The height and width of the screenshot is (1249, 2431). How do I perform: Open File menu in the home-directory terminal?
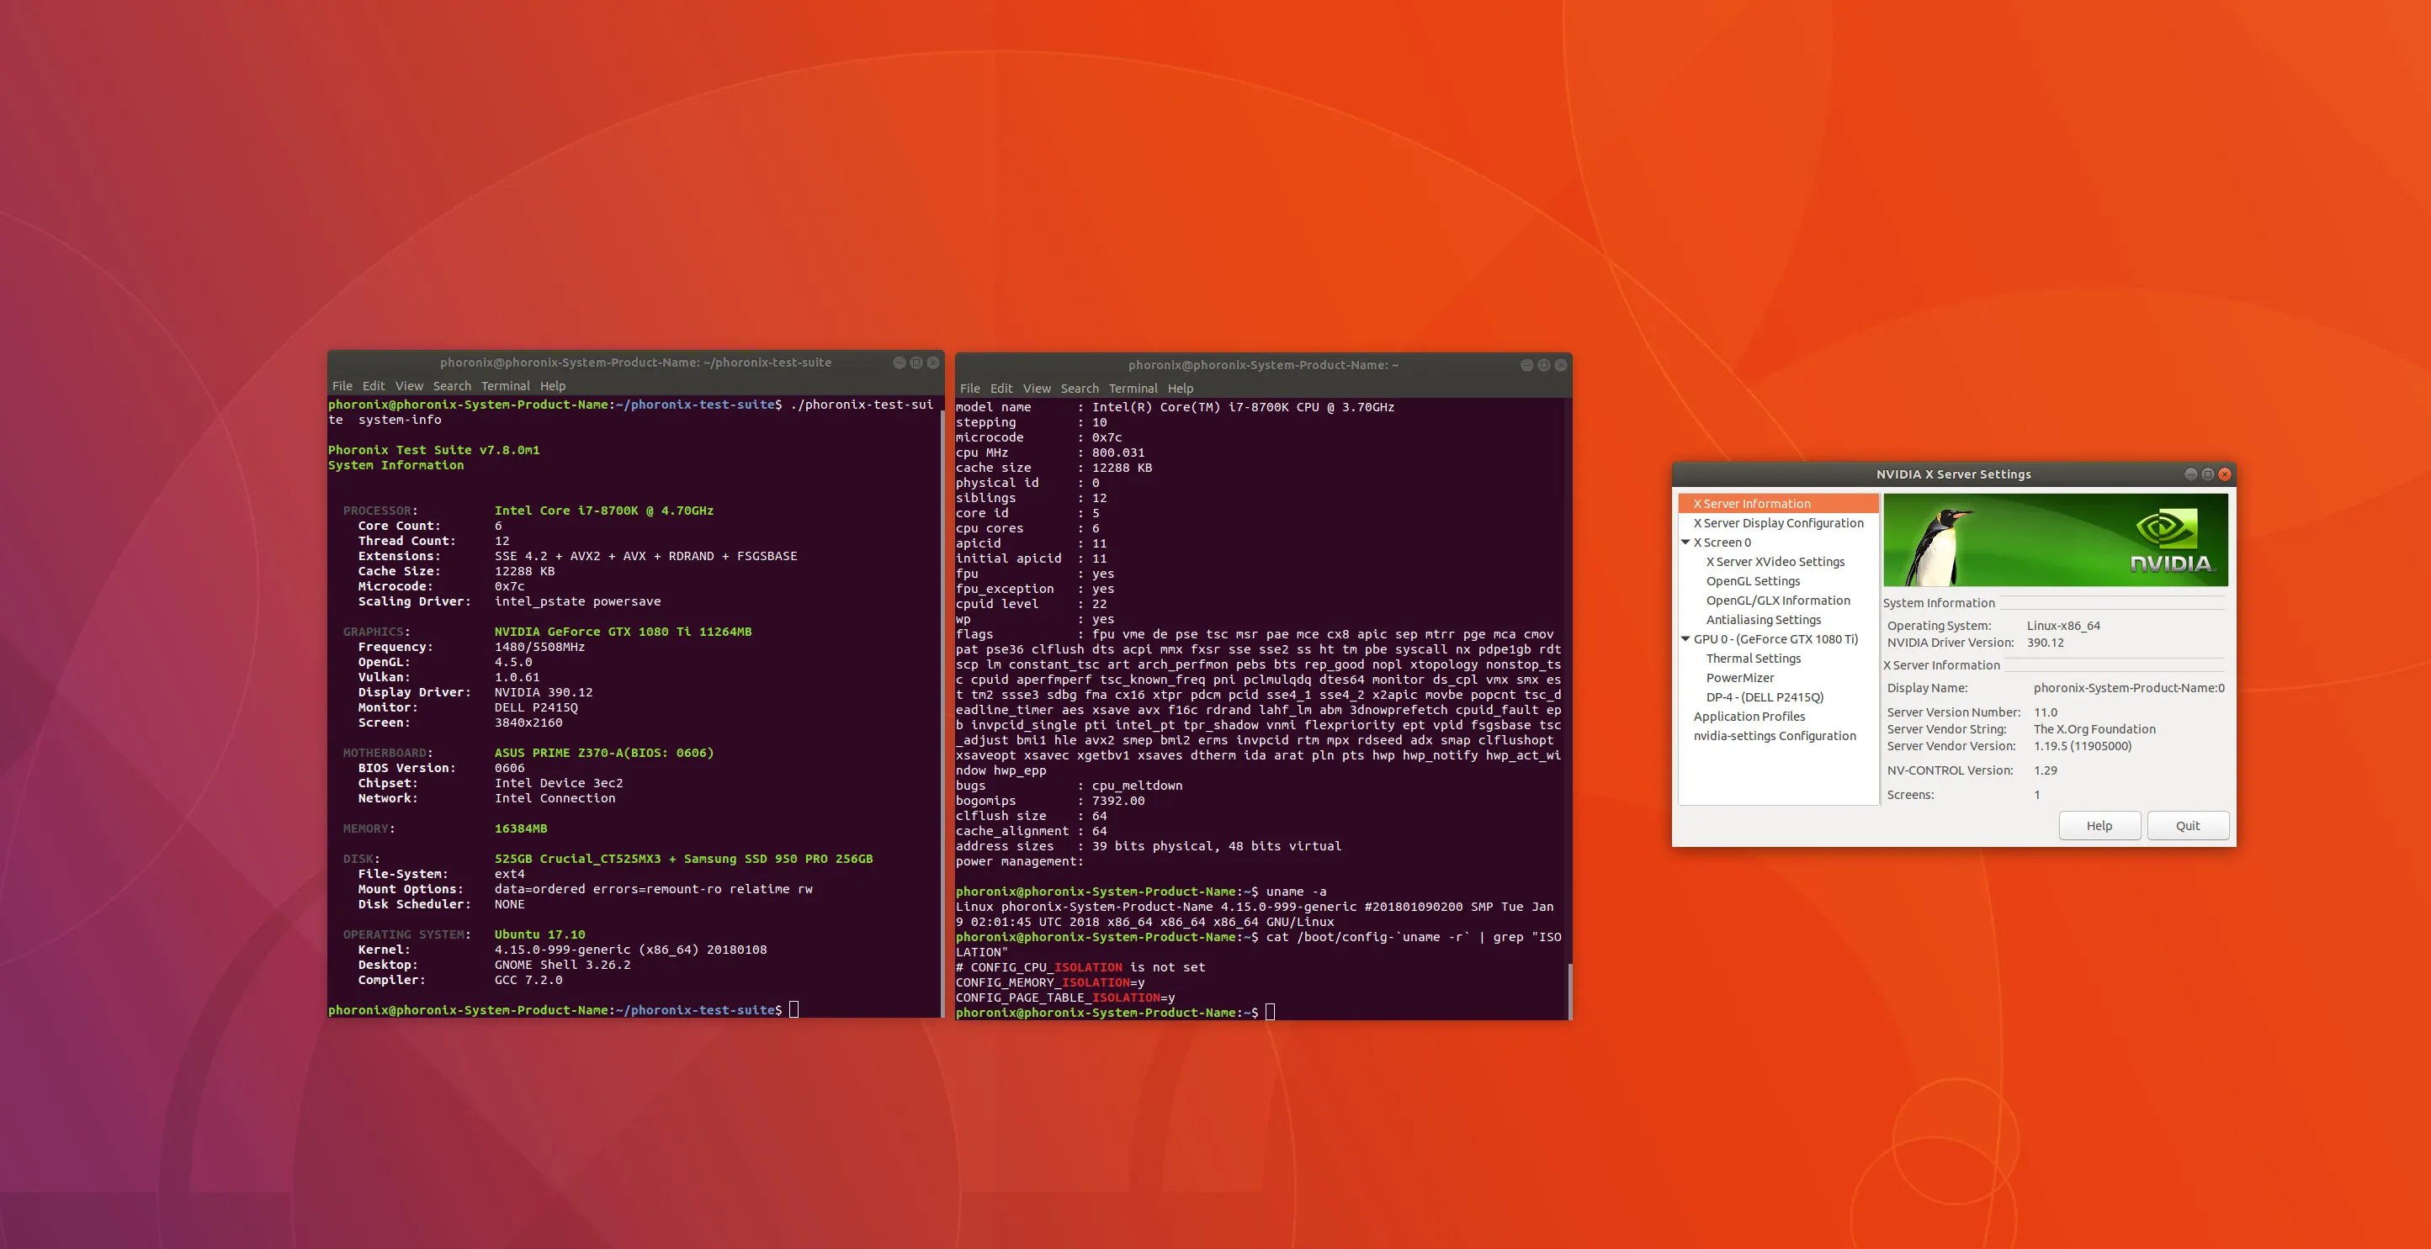point(969,389)
